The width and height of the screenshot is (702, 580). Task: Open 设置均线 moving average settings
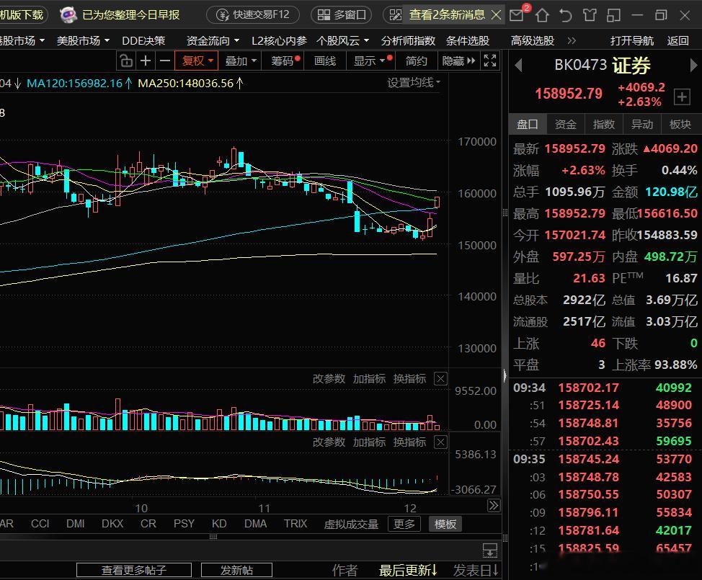(x=414, y=83)
